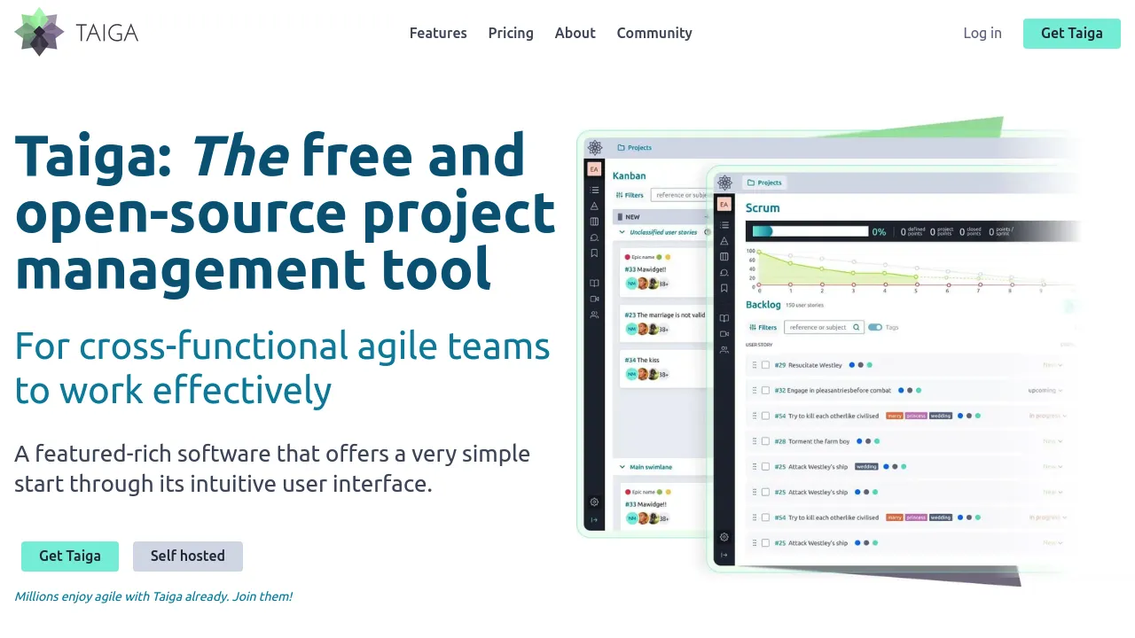Click the sprint progress bar showing 0%

pyautogui.click(x=808, y=231)
